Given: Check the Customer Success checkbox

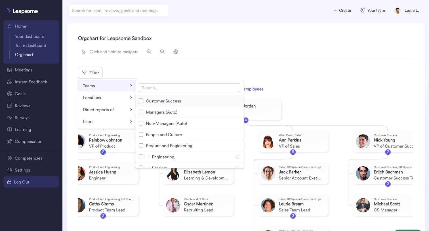Looking at the screenshot, I should click(141, 101).
